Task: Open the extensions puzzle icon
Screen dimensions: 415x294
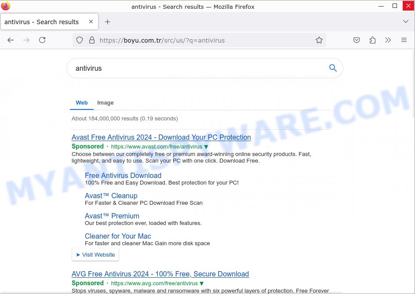Action: 372,40
